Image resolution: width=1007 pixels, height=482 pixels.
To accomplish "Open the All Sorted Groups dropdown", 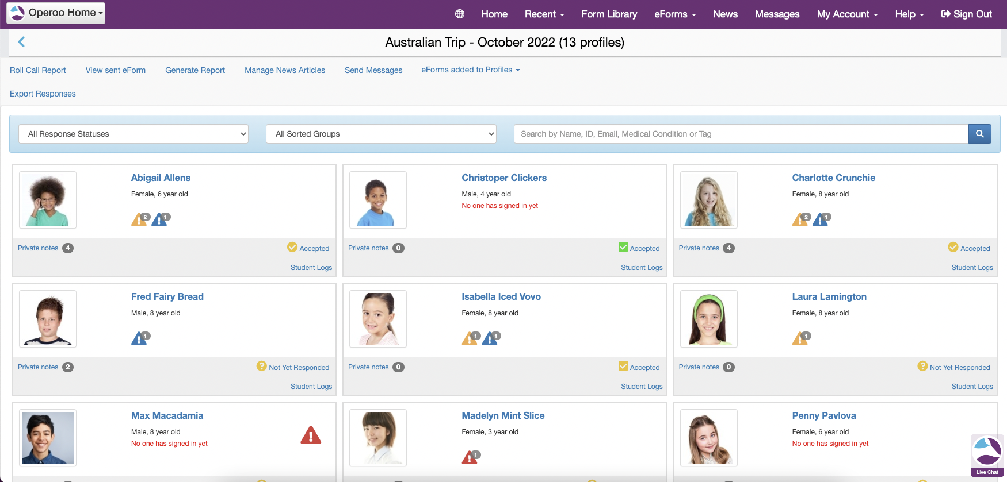I will point(381,134).
